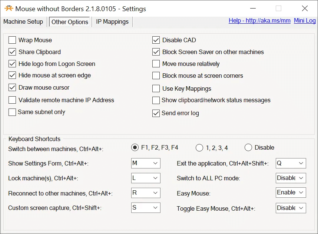
Task: Switch to the Machine Setup tab
Action: click(x=23, y=21)
